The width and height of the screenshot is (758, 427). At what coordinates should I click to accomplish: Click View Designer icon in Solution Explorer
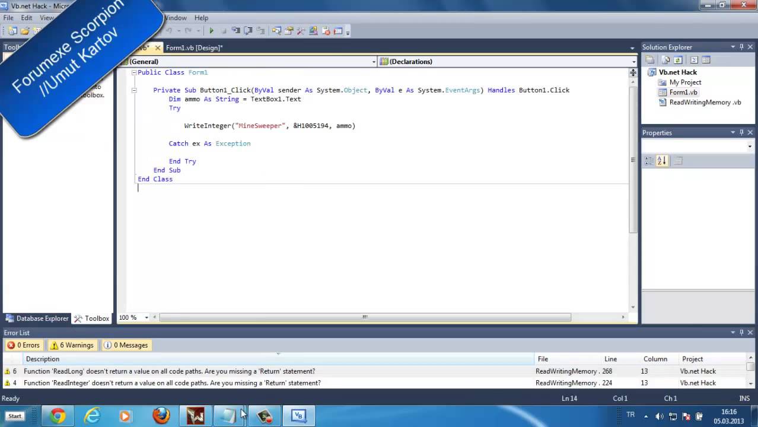(x=706, y=60)
